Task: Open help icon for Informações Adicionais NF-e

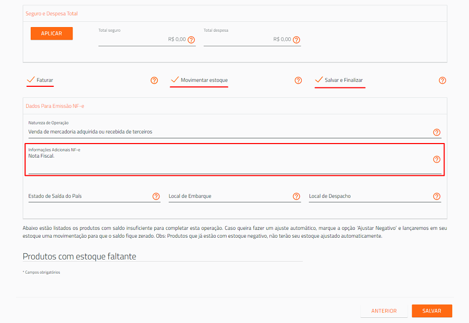Action: (x=437, y=159)
